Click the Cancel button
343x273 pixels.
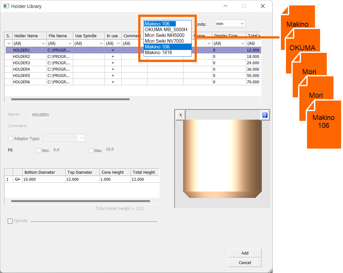[245, 262]
